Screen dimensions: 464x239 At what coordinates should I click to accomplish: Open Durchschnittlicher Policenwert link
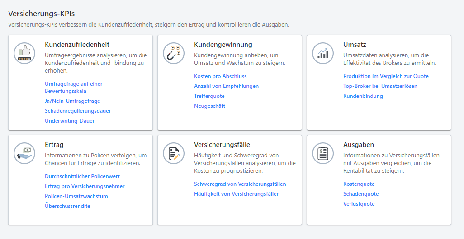coord(82,176)
